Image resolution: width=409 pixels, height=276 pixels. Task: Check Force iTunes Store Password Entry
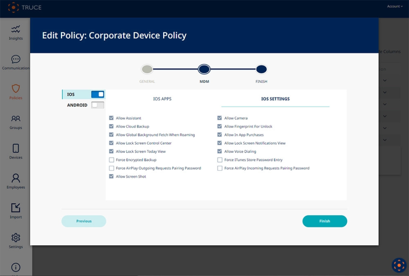click(220, 160)
